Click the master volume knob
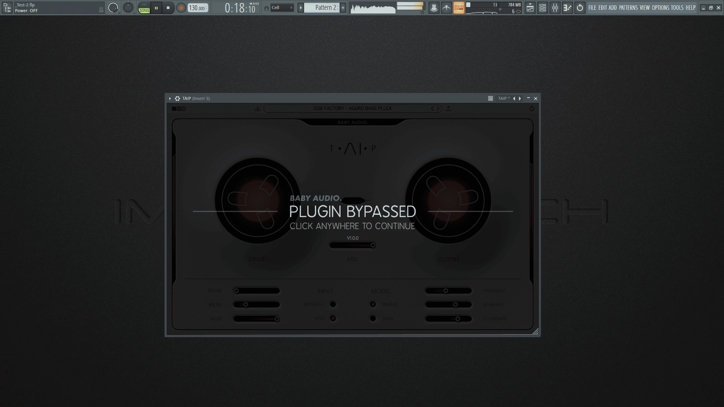The image size is (724, 407). [113, 8]
